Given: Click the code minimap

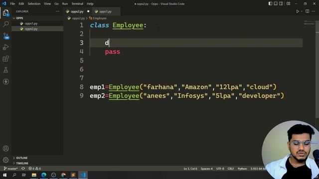Looking at the screenshot, I should (x=309, y=22).
